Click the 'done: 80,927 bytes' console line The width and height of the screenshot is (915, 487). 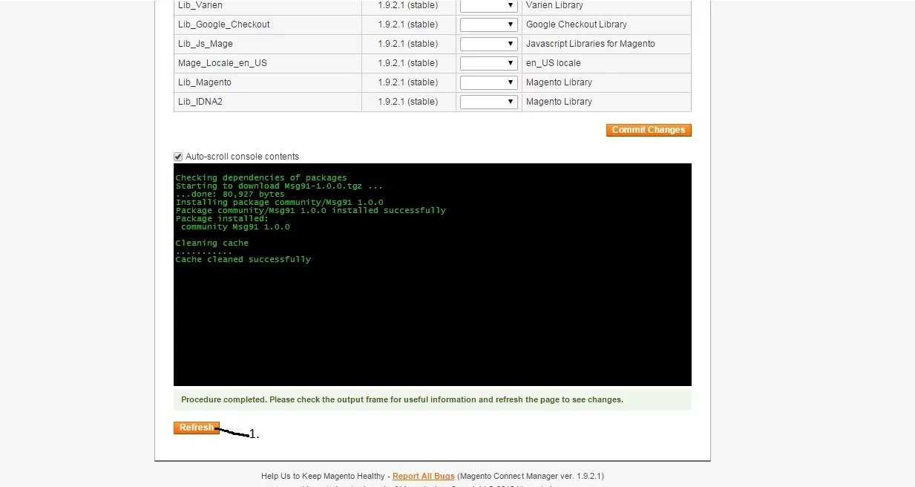click(230, 195)
